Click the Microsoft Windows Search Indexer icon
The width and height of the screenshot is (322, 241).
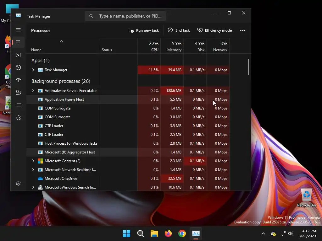pos(40,187)
